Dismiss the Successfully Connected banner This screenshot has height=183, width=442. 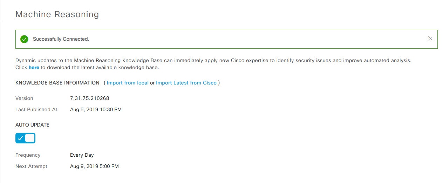tap(430, 39)
